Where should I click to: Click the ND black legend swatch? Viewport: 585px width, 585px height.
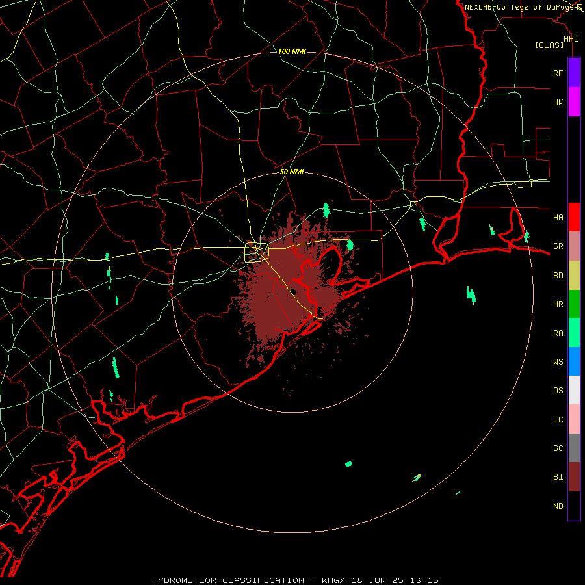click(x=574, y=506)
